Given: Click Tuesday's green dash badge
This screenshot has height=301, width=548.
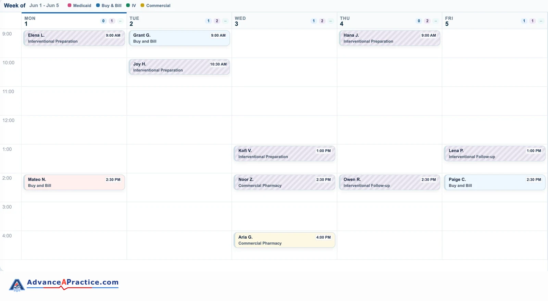Looking at the screenshot, I should click(x=225, y=21).
